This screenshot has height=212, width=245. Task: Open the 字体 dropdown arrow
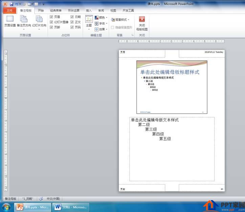point(107,23)
